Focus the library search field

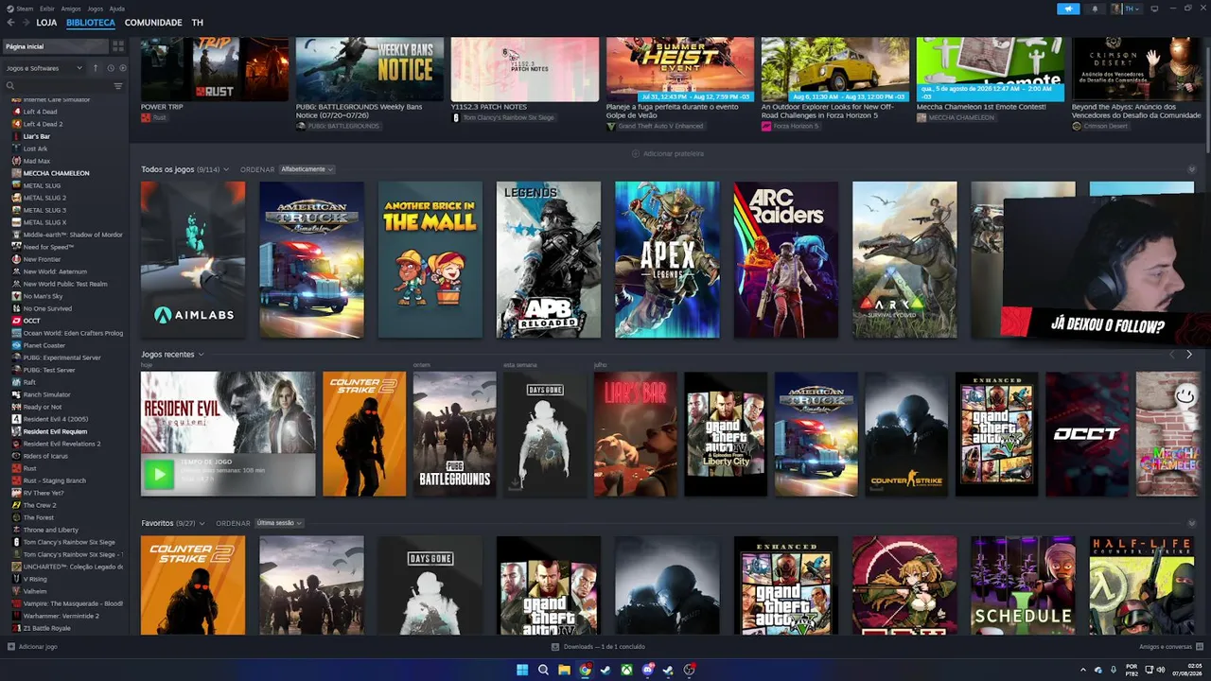(x=59, y=86)
